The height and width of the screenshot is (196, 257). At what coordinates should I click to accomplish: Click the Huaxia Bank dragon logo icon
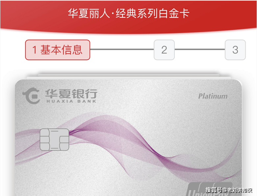(31, 96)
